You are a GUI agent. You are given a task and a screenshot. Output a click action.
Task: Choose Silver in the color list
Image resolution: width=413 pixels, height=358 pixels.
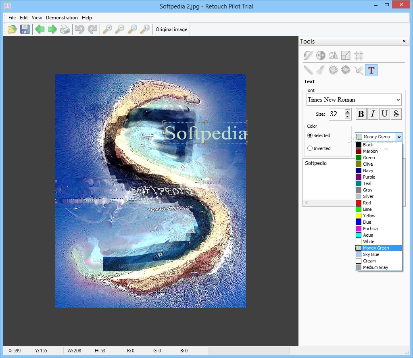(379, 196)
